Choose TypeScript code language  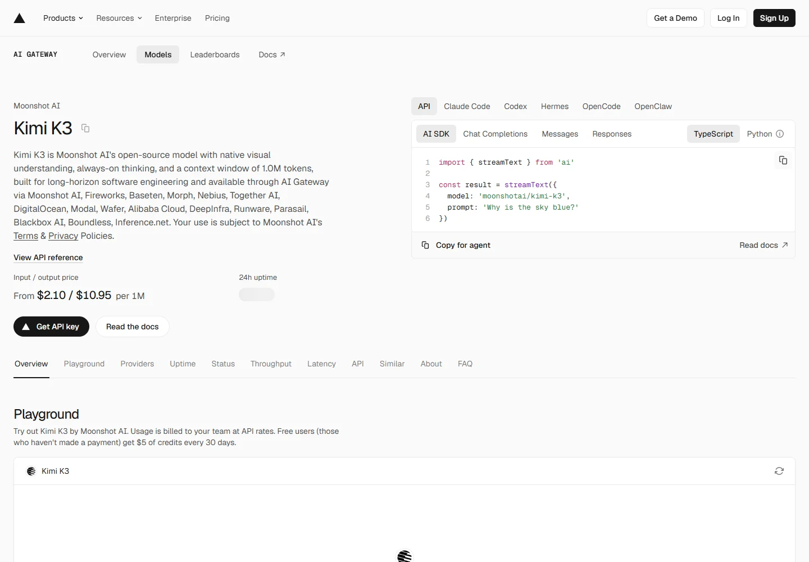tap(713, 134)
